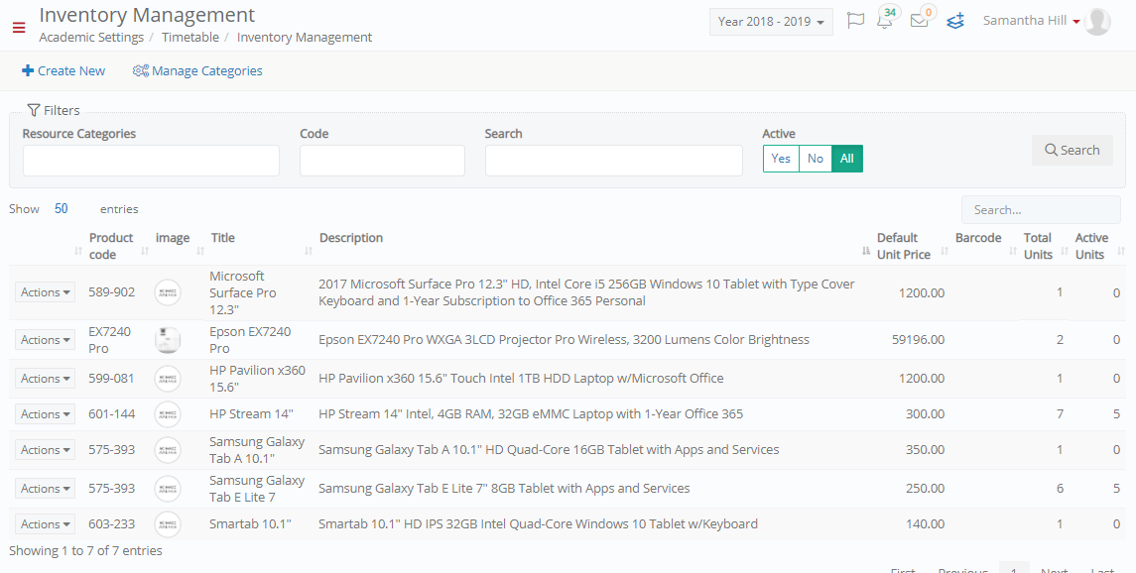The height and width of the screenshot is (573, 1136).
Task: Select product code 601-144 cell
Action: [x=111, y=414]
